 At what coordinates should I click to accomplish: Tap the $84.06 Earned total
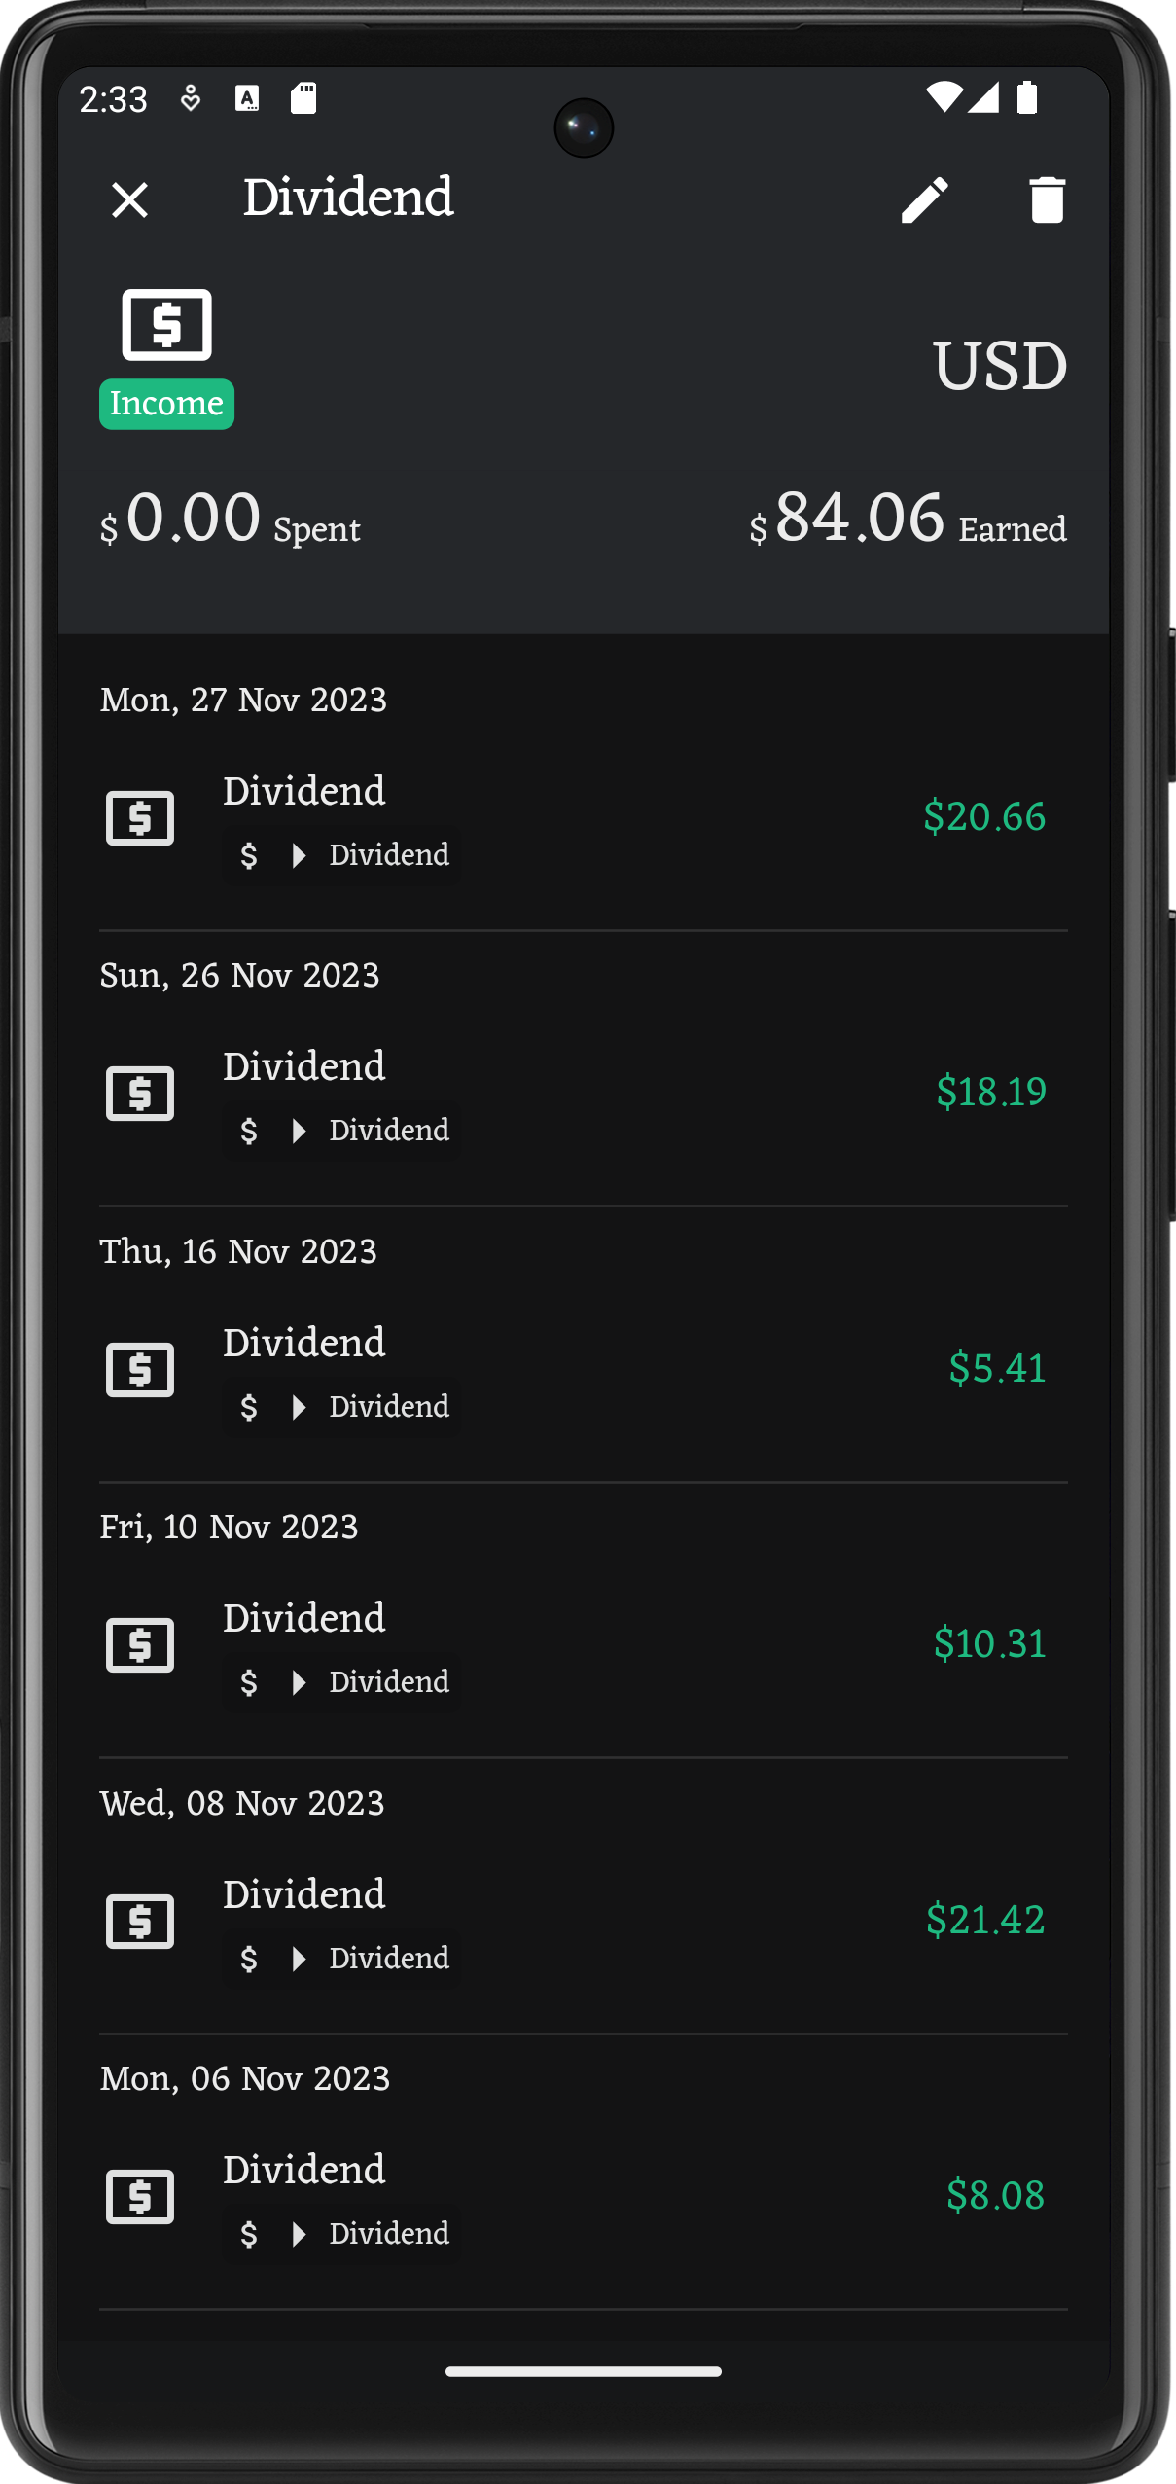[x=908, y=519]
